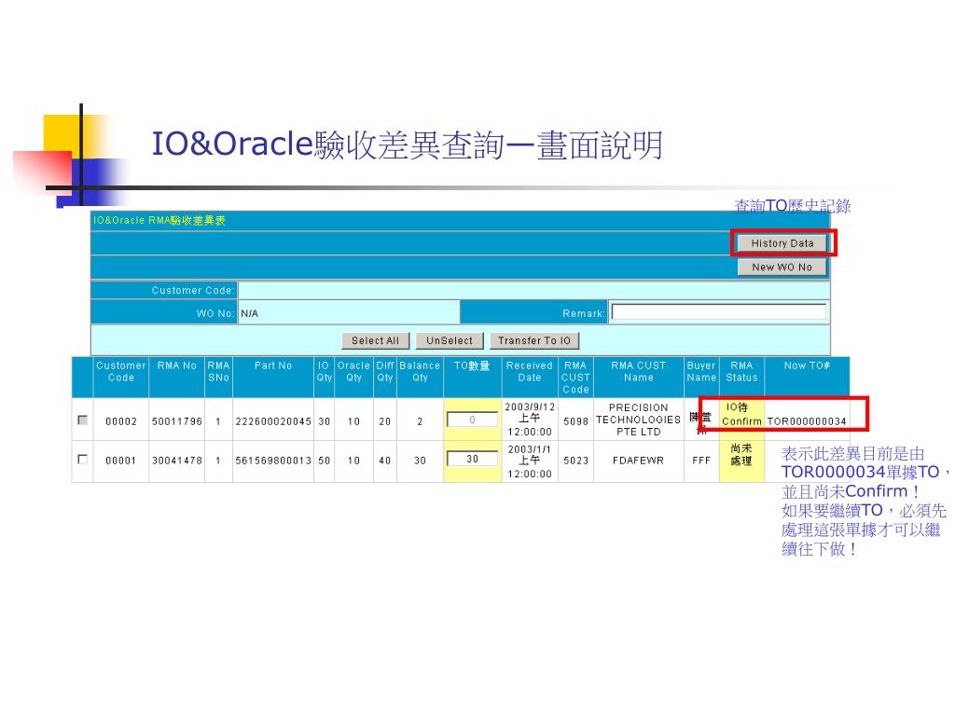Click Customer Code 00002 cell

tap(120, 421)
